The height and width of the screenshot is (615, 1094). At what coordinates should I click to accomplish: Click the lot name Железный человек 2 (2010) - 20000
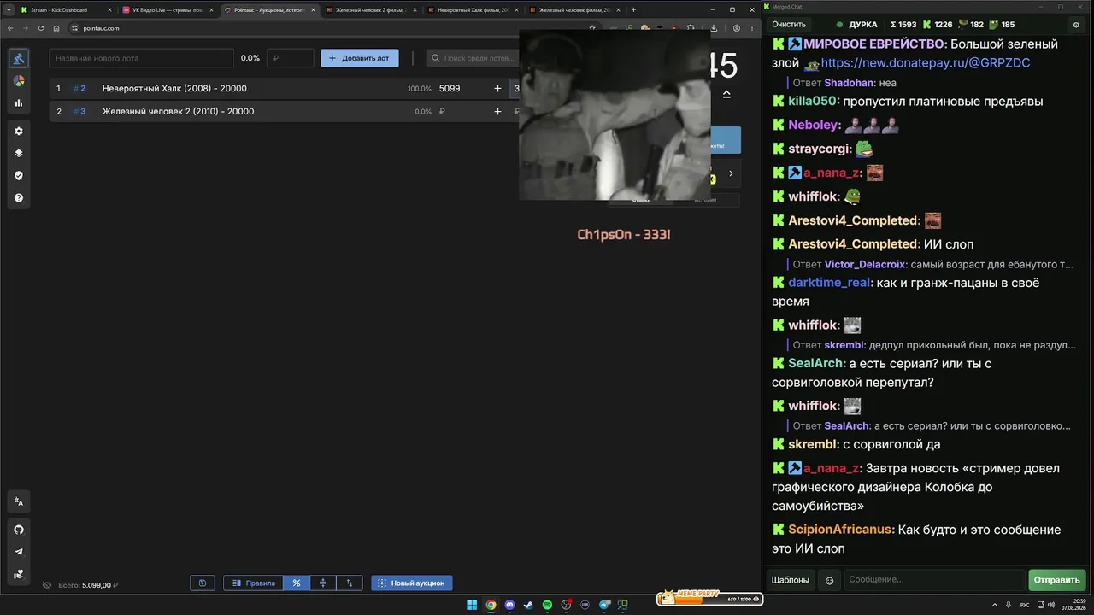click(178, 112)
